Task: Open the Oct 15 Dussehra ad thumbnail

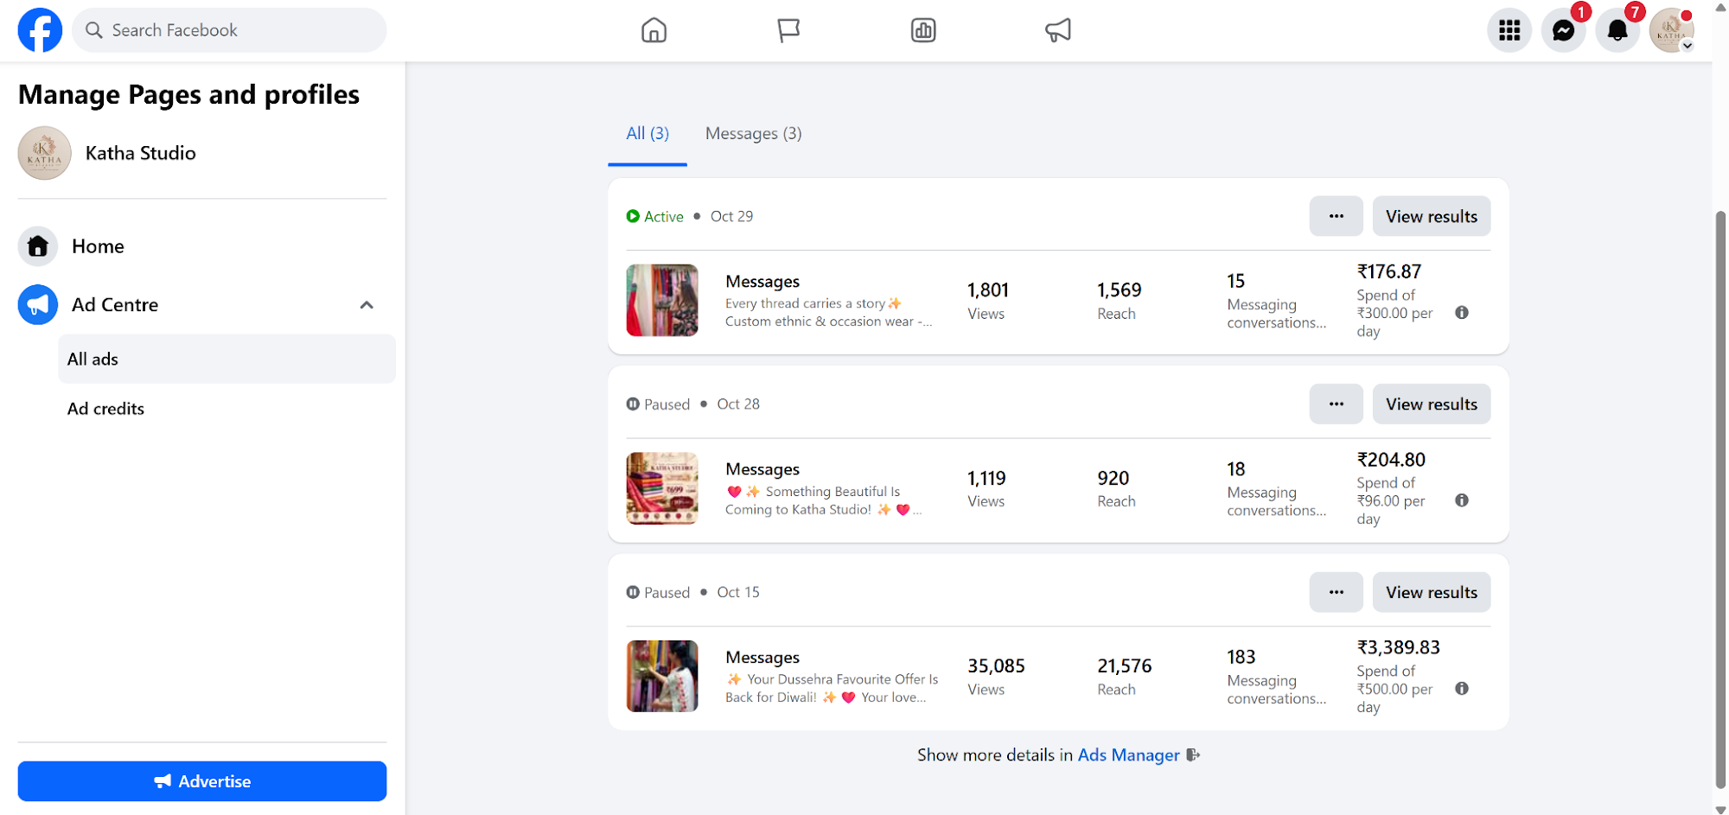Action: click(662, 676)
